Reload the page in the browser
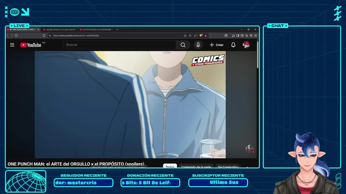Viewport: 346px width, 194px height. [x=16, y=36]
